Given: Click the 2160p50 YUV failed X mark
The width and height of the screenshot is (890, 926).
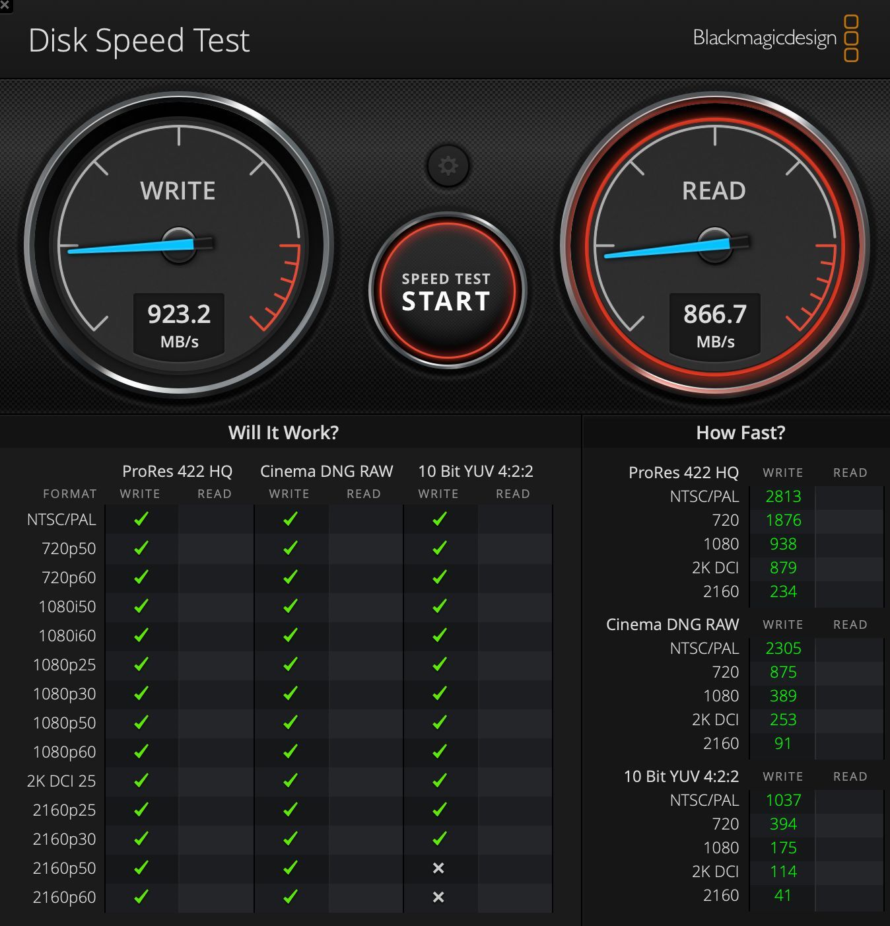Looking at the screenshot, I should (437, 868).
